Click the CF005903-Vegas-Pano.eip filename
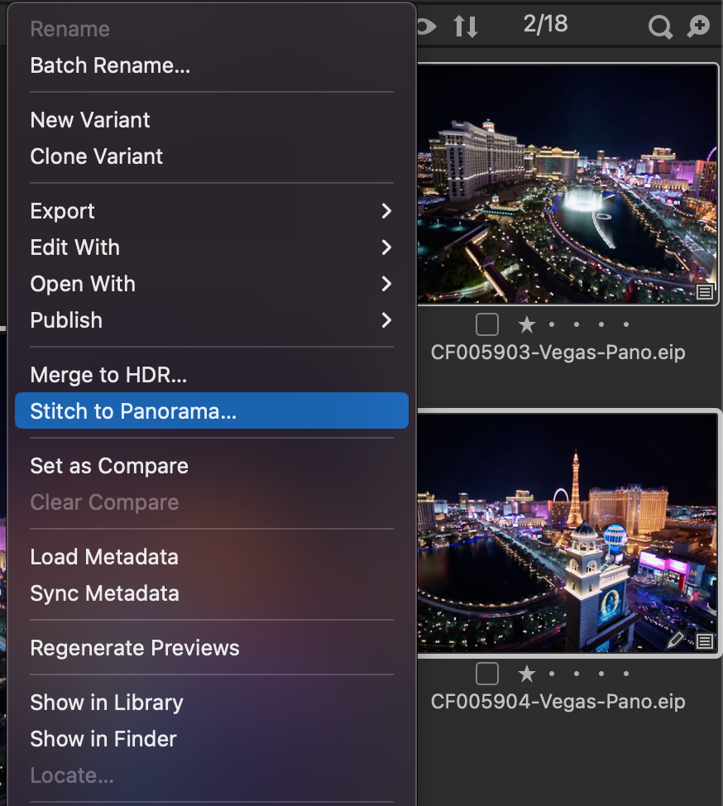 (558, 353)
